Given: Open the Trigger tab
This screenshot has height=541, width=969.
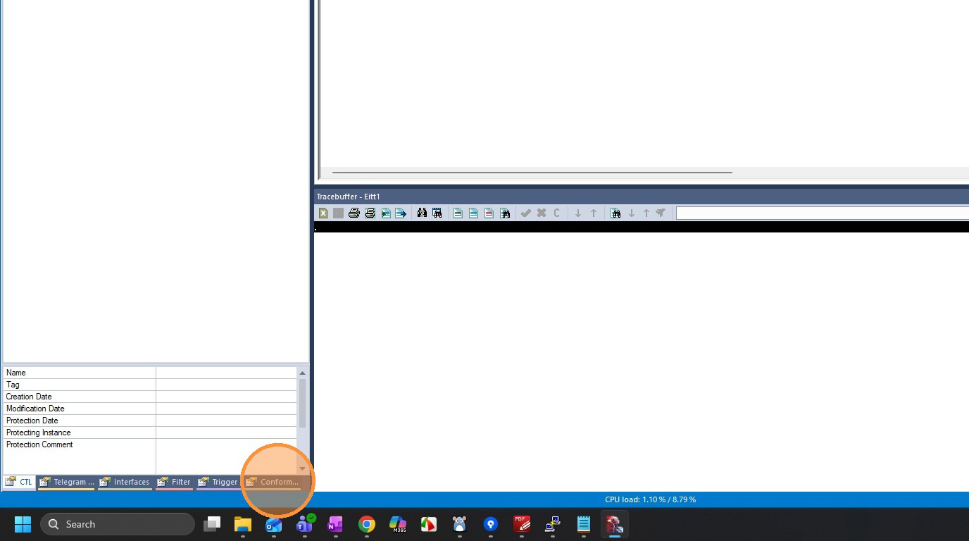Looking at the screenshot, I should (218, 482).
